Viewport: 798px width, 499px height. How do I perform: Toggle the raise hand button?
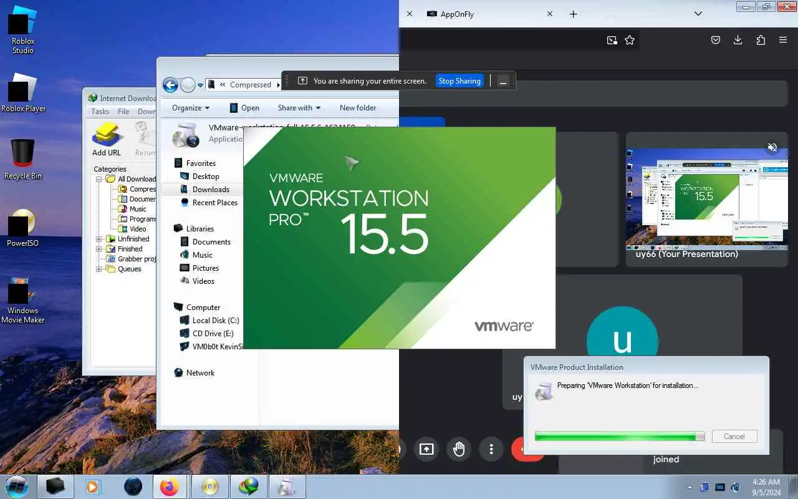[459, 449]
